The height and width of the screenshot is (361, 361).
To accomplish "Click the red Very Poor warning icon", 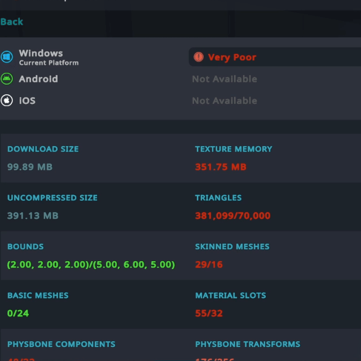I will 199,57.
